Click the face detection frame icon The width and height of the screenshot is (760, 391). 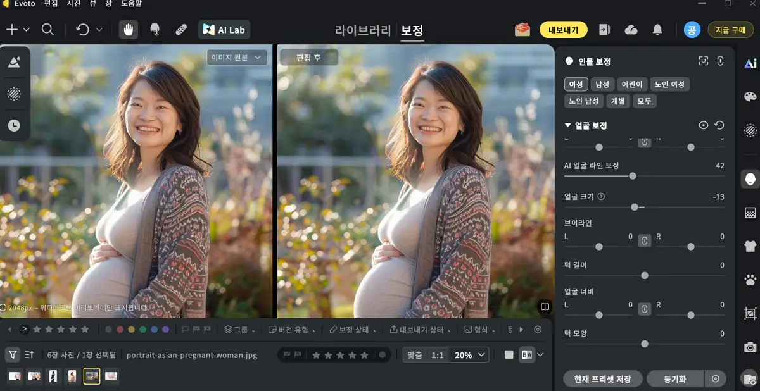point(703,61)
